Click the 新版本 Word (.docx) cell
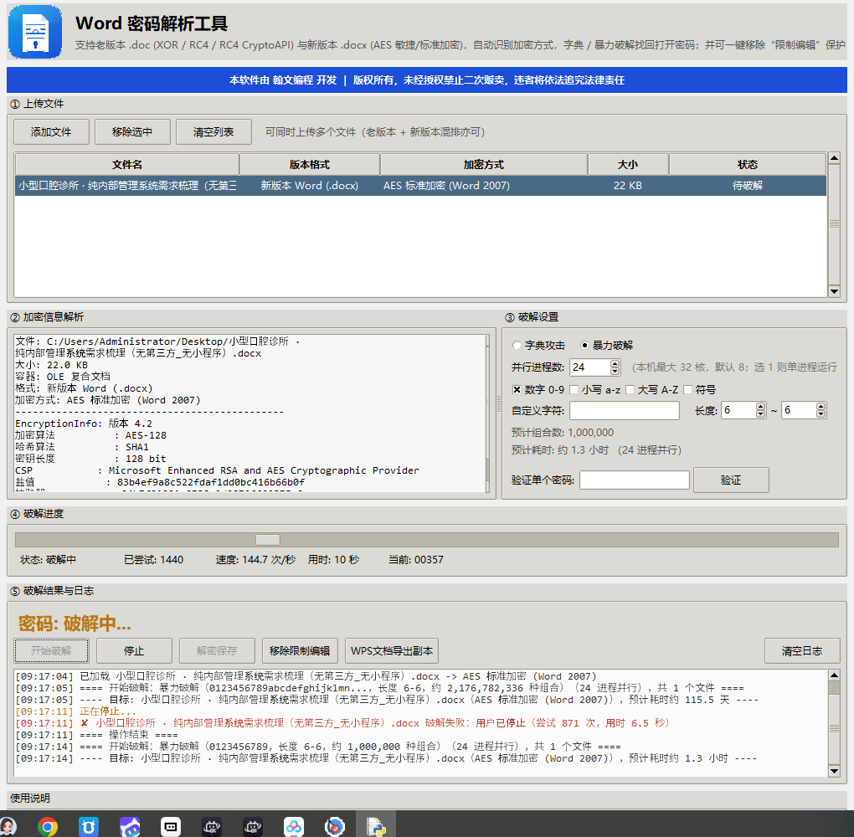This screenshot has width=854, height=837. [309, 185]
